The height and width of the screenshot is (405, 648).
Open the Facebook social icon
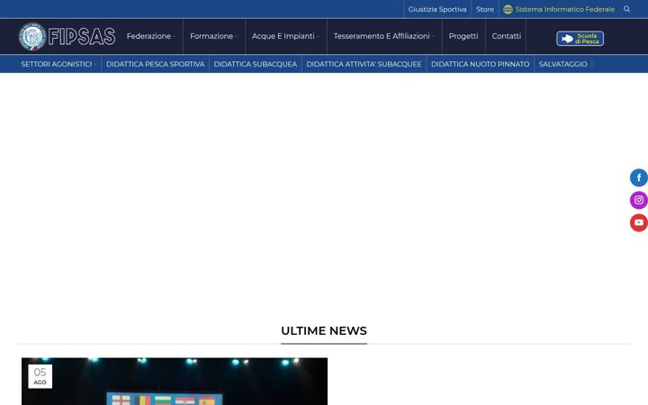[x=638, y=177]
